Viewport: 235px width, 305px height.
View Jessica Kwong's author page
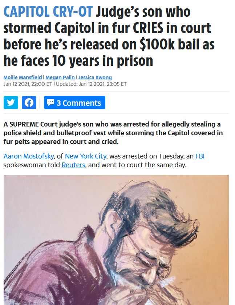click(x=95, y=77)
